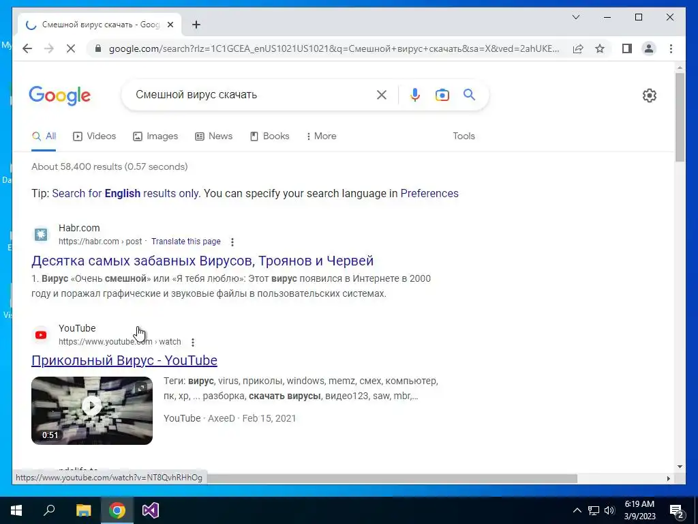The height and width of the screenshot is (524, 698).
Task: Stop page loading with the X button
Action: coord(71,48)
